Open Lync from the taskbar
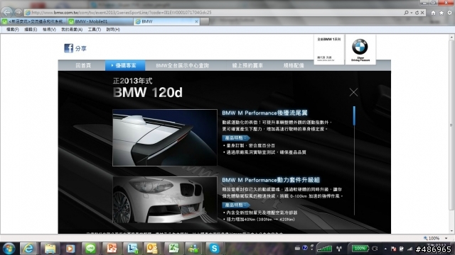Screen dimensions: 455x255 [132, 249]
